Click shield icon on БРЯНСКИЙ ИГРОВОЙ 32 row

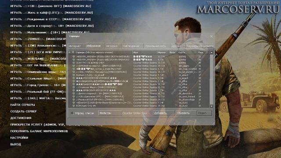pos(74,90)
